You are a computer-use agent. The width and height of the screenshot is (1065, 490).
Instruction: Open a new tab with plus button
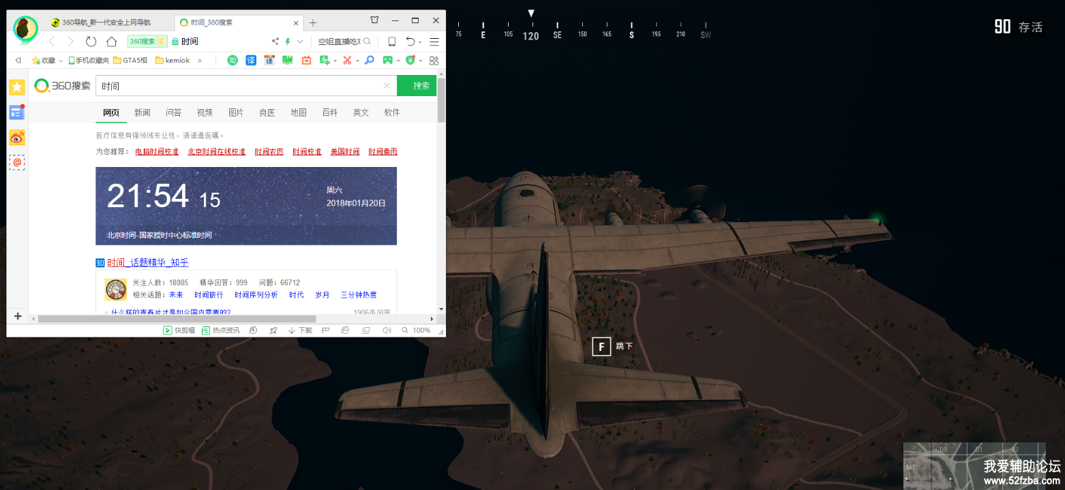coord(313,22)
